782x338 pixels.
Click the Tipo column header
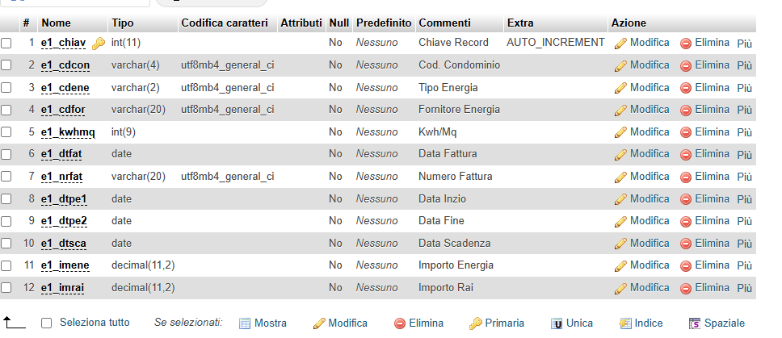pyautogui.click(x=123, y=23)
